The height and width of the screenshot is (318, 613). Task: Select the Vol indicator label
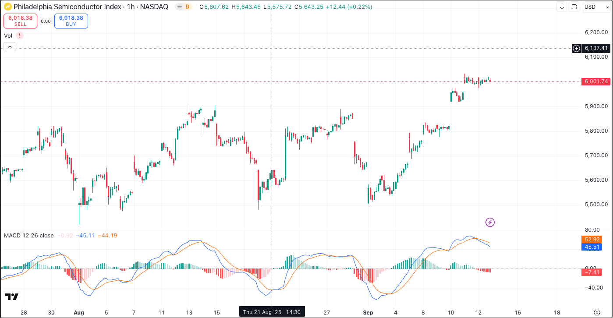[x=8, y=36]
